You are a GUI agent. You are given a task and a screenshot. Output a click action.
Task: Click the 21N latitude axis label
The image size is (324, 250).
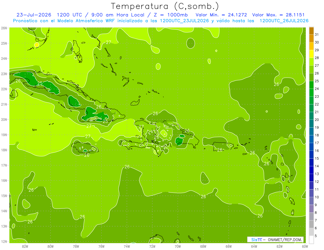click(4, 104)
